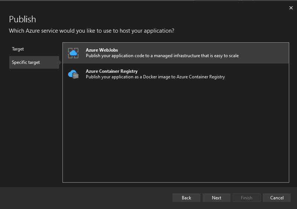The image size is (297, 209).
Task: Proceed with the Next button
Action: click(216, 197)
